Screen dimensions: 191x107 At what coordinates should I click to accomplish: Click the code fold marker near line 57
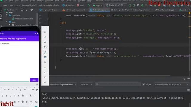tap(48, 19)
